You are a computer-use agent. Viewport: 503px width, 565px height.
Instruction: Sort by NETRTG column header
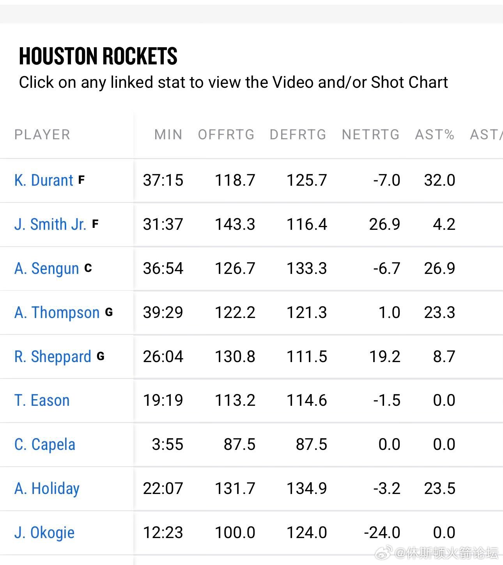pyautogui.click(x=370, y=135)
